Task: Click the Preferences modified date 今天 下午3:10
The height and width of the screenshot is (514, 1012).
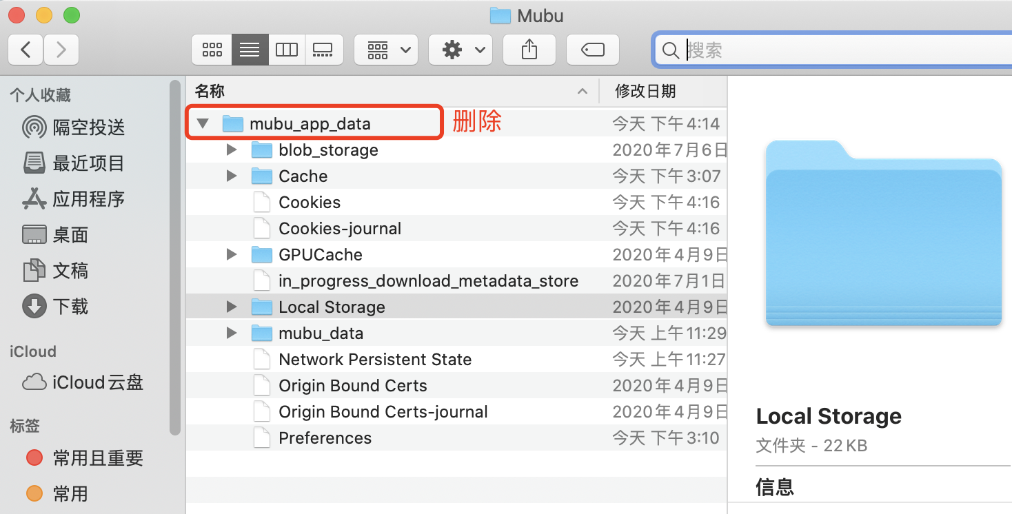Action: click(666, 438)
